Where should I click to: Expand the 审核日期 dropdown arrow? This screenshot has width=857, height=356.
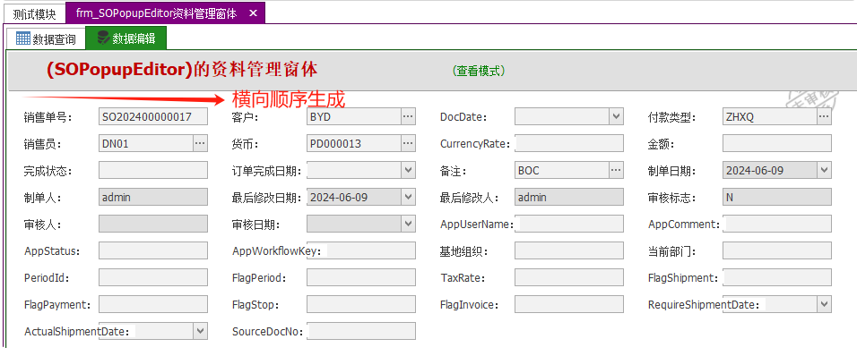[408, 224]
